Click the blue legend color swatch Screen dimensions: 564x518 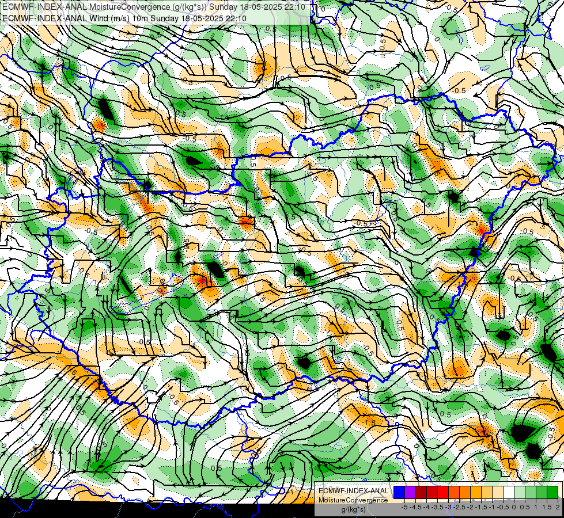tap(399, 492)
